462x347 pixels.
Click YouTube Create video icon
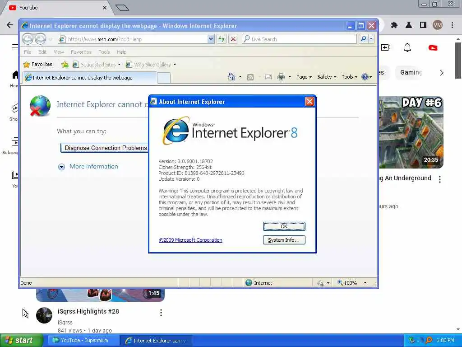[x=386, y=47]
